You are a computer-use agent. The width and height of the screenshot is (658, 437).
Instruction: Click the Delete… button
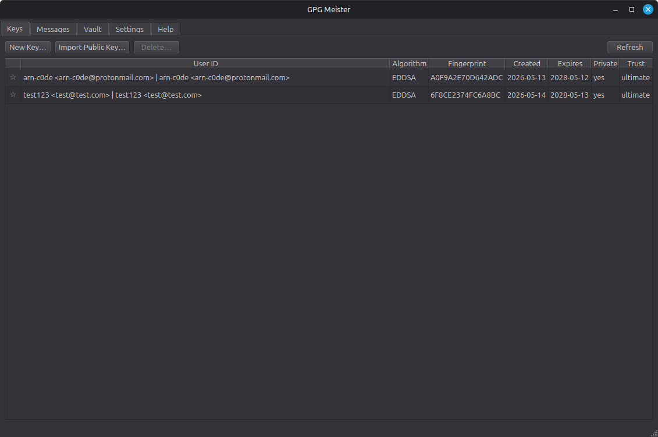(x=156, y=47)
